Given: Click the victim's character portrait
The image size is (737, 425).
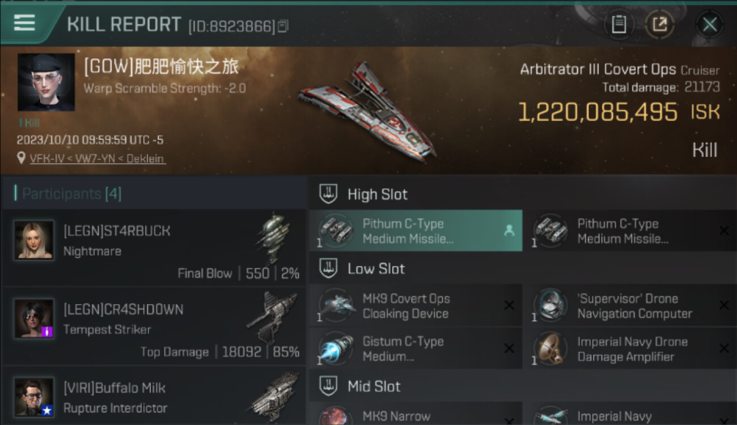Looking at the screenshot, I should 46,82.
